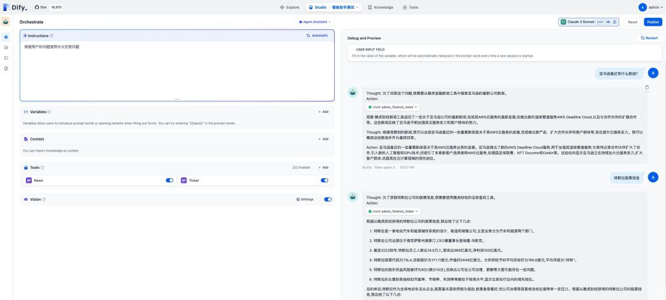
Task: Click the Ticker tool icon
Action: click(184, 180)
